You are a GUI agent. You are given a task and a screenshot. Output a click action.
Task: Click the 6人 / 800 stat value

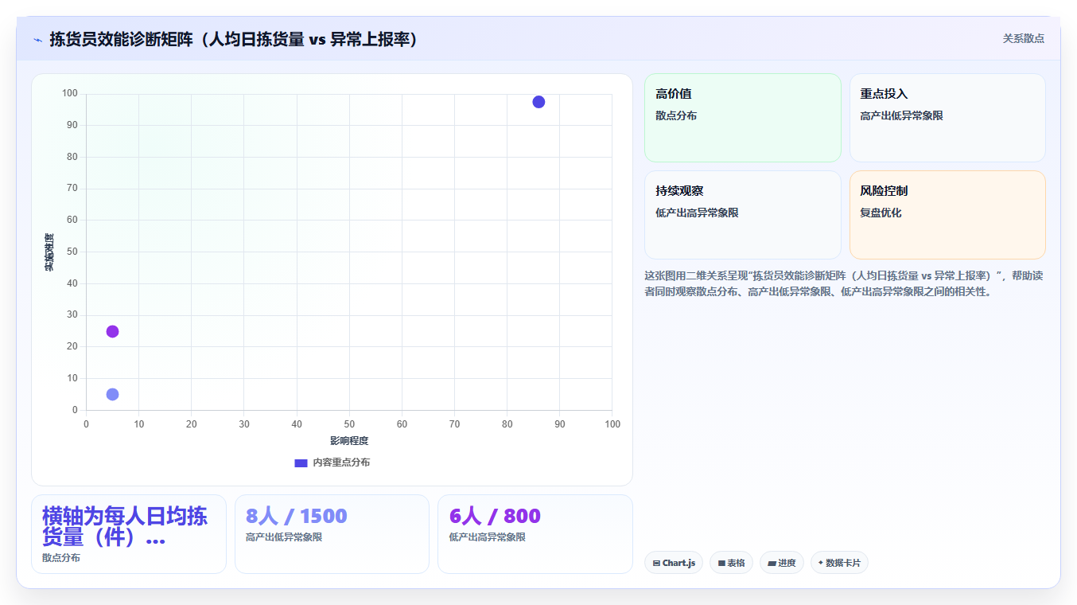(x=495, y=516)
